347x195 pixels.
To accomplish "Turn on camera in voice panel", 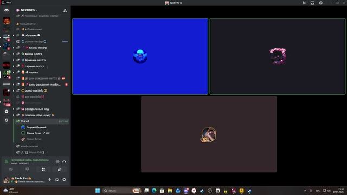I will pos(11,170).
